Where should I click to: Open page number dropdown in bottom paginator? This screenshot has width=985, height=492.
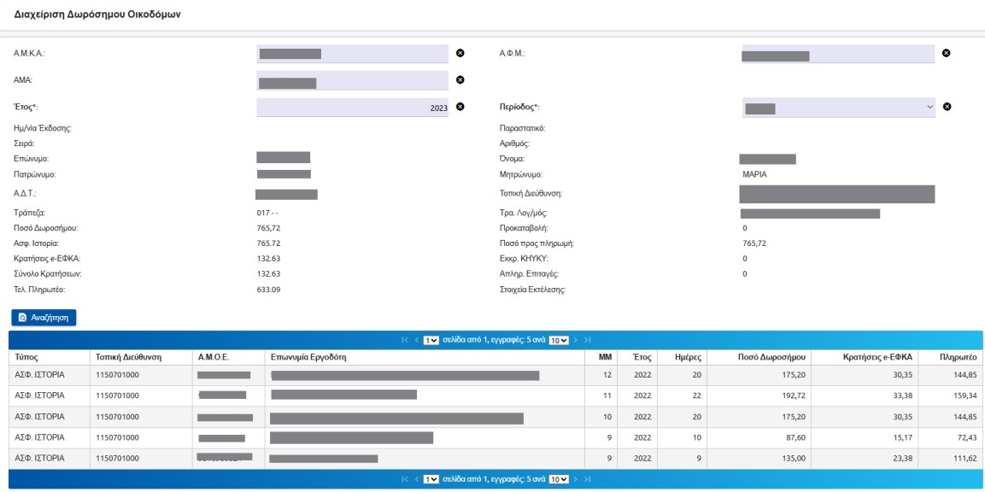(x=431, y=480)
